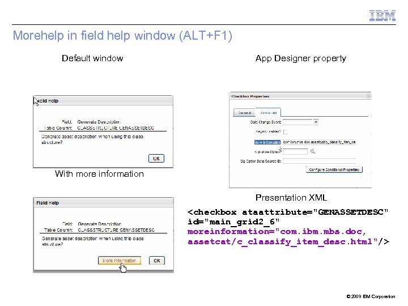The image size is (408, 306).
Task: Click the Presentation XML heading
Action: pyautogui.click(x=291, y=198)
